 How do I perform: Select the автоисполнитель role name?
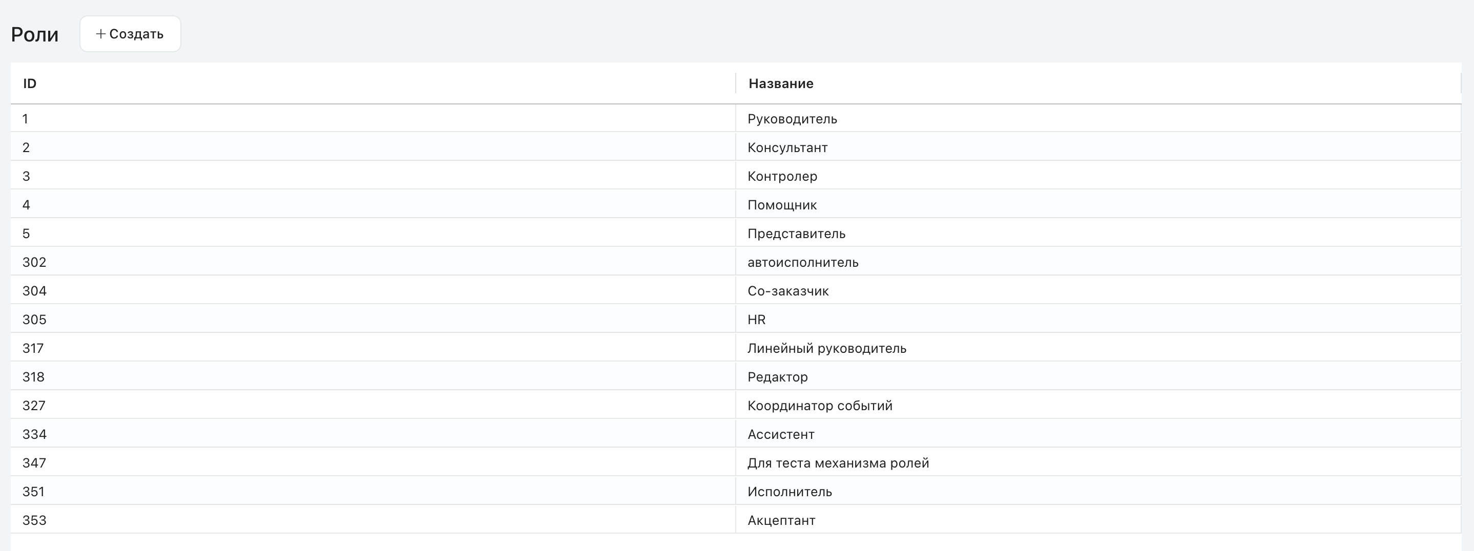coord(803,262)
